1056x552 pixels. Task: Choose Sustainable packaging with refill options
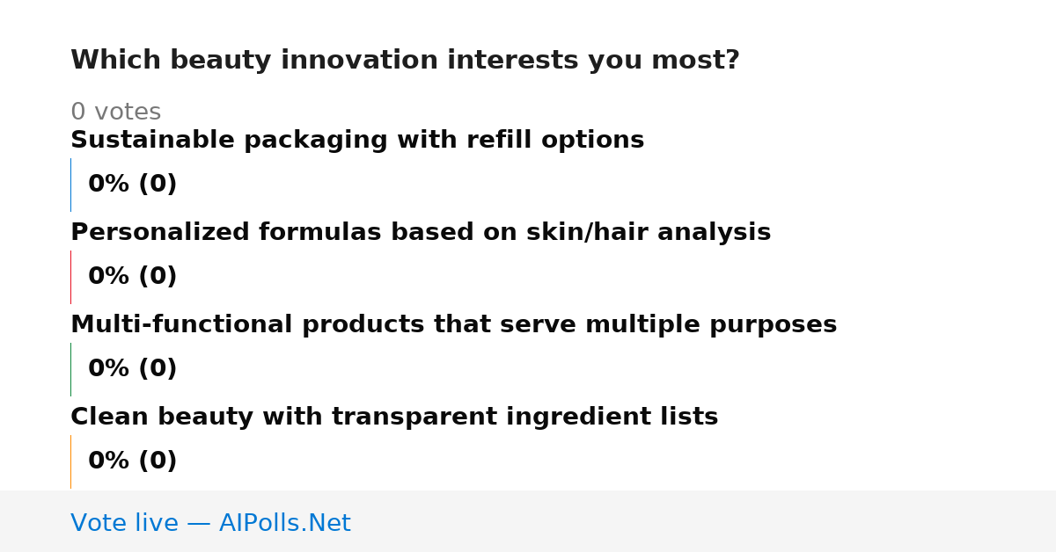(x=357, y=141)
